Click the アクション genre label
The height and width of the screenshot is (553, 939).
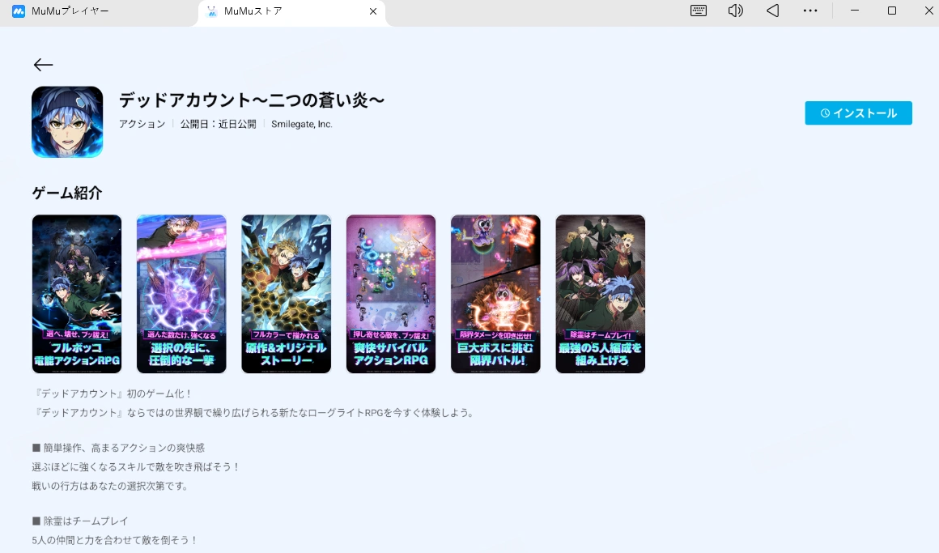[142, 124]
